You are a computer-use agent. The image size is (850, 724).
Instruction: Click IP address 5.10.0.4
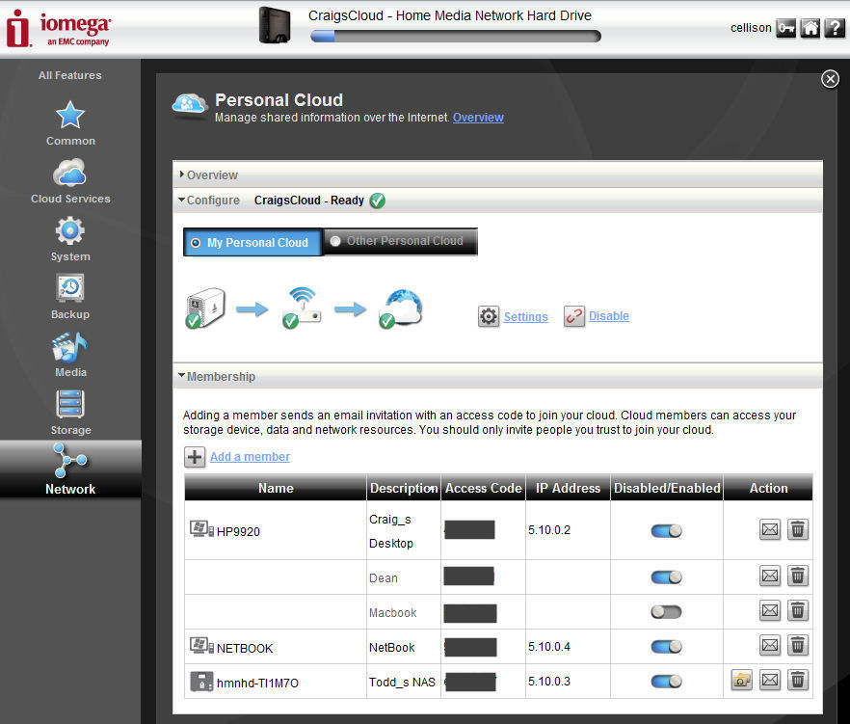pos(549,647)
